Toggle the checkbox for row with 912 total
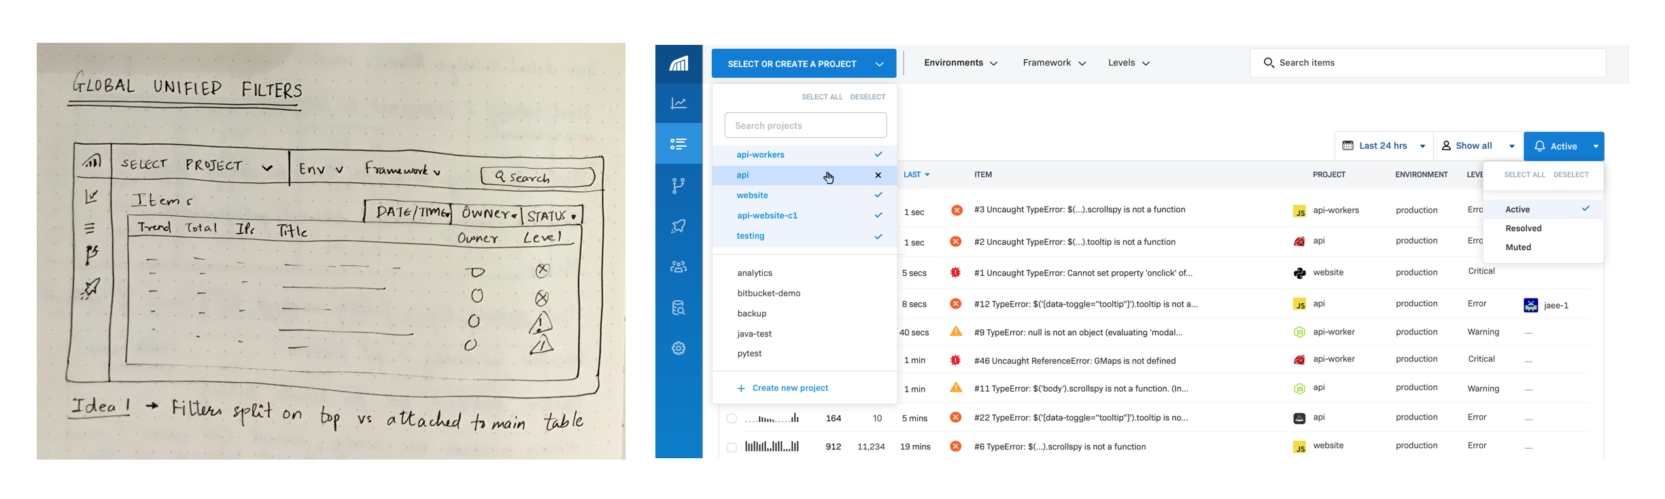The height and width of the screenshot is (499, 1665). point(732,447)
